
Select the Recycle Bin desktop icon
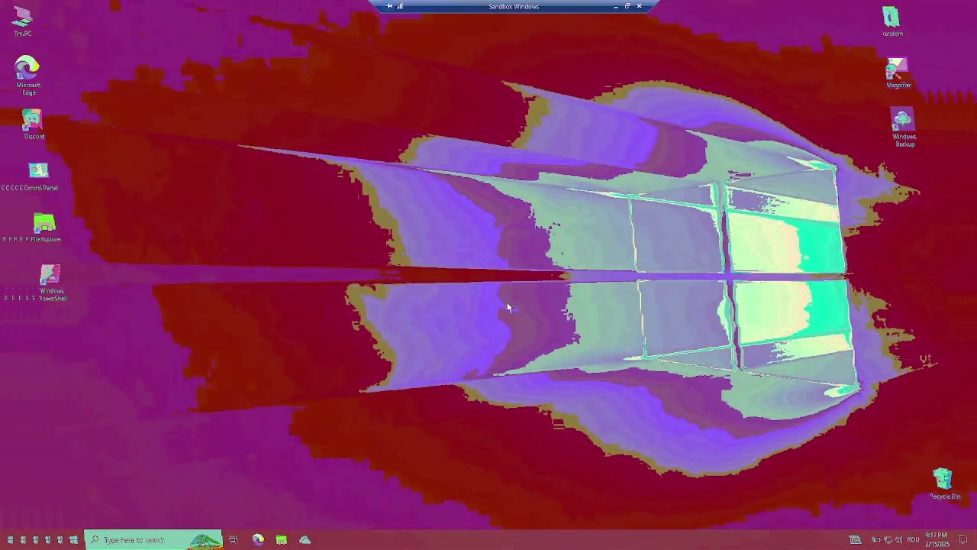[944, 484]
